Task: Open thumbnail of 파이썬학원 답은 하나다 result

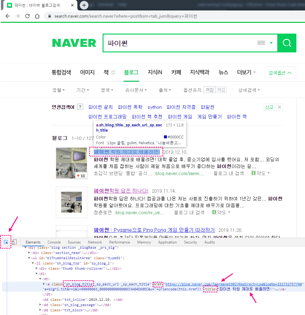Action: coord(71,202)
